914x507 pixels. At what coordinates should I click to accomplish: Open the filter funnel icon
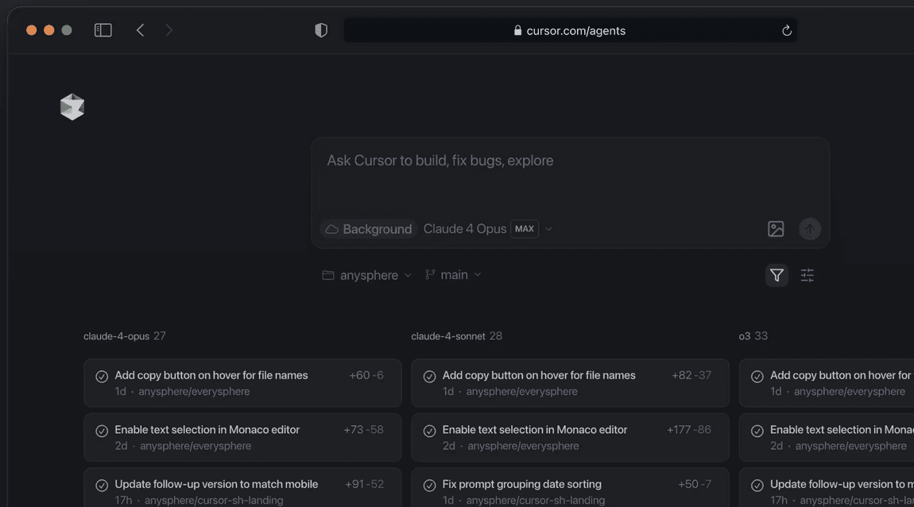coord(777,275)
